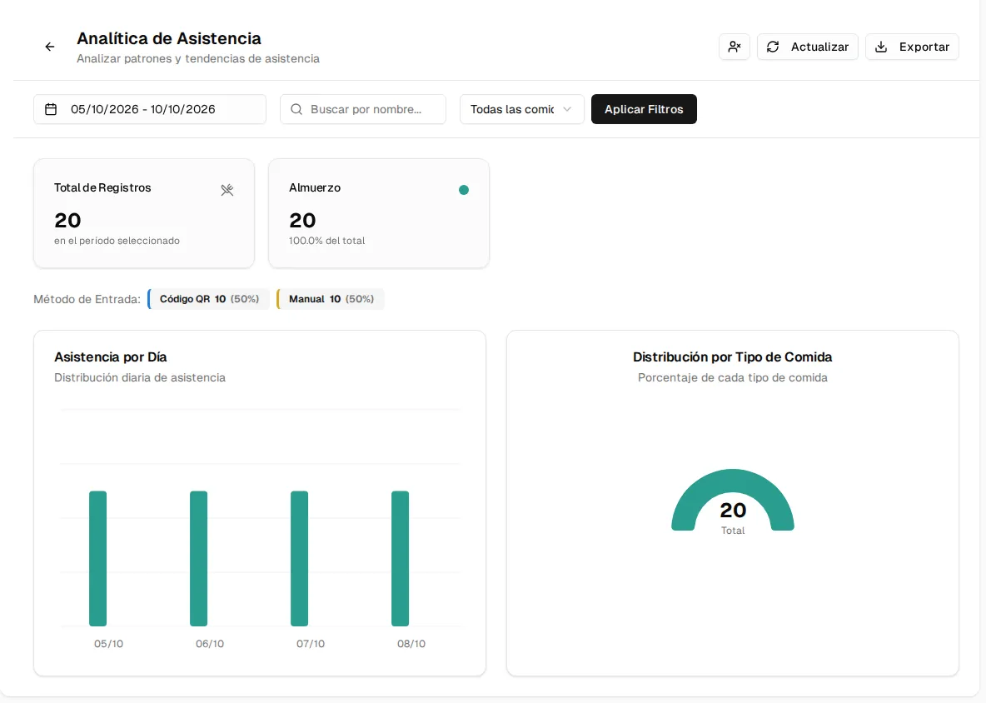Screen dimensions: 986x703
Task: Click the green dot on Almuerzo card
Action: tap(464, 190)
